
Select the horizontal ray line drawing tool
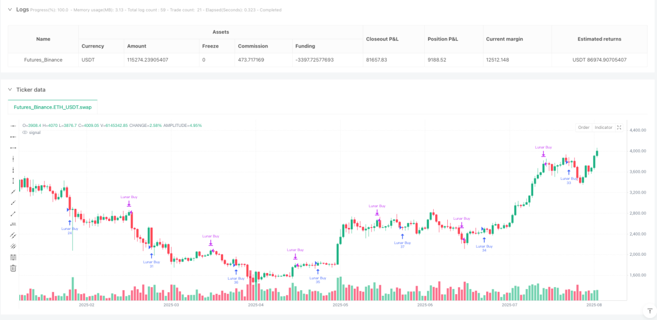13,136
